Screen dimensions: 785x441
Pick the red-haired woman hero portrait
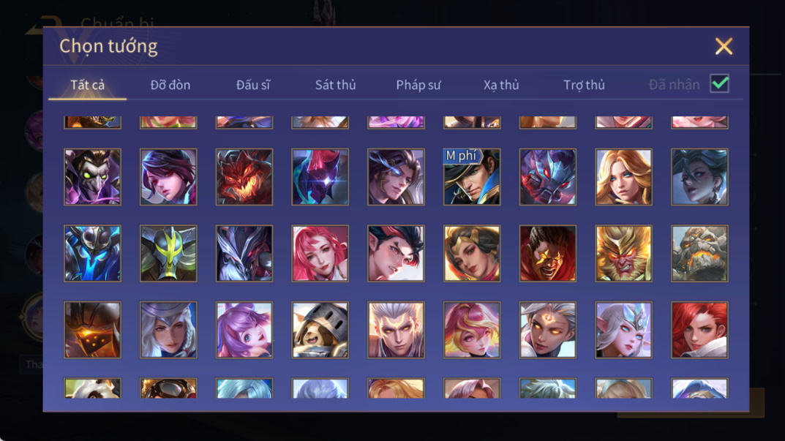[699, 330]
